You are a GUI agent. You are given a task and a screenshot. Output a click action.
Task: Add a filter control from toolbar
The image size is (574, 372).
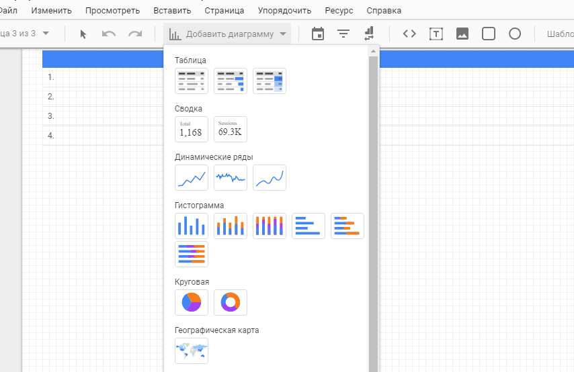point(343,34)
